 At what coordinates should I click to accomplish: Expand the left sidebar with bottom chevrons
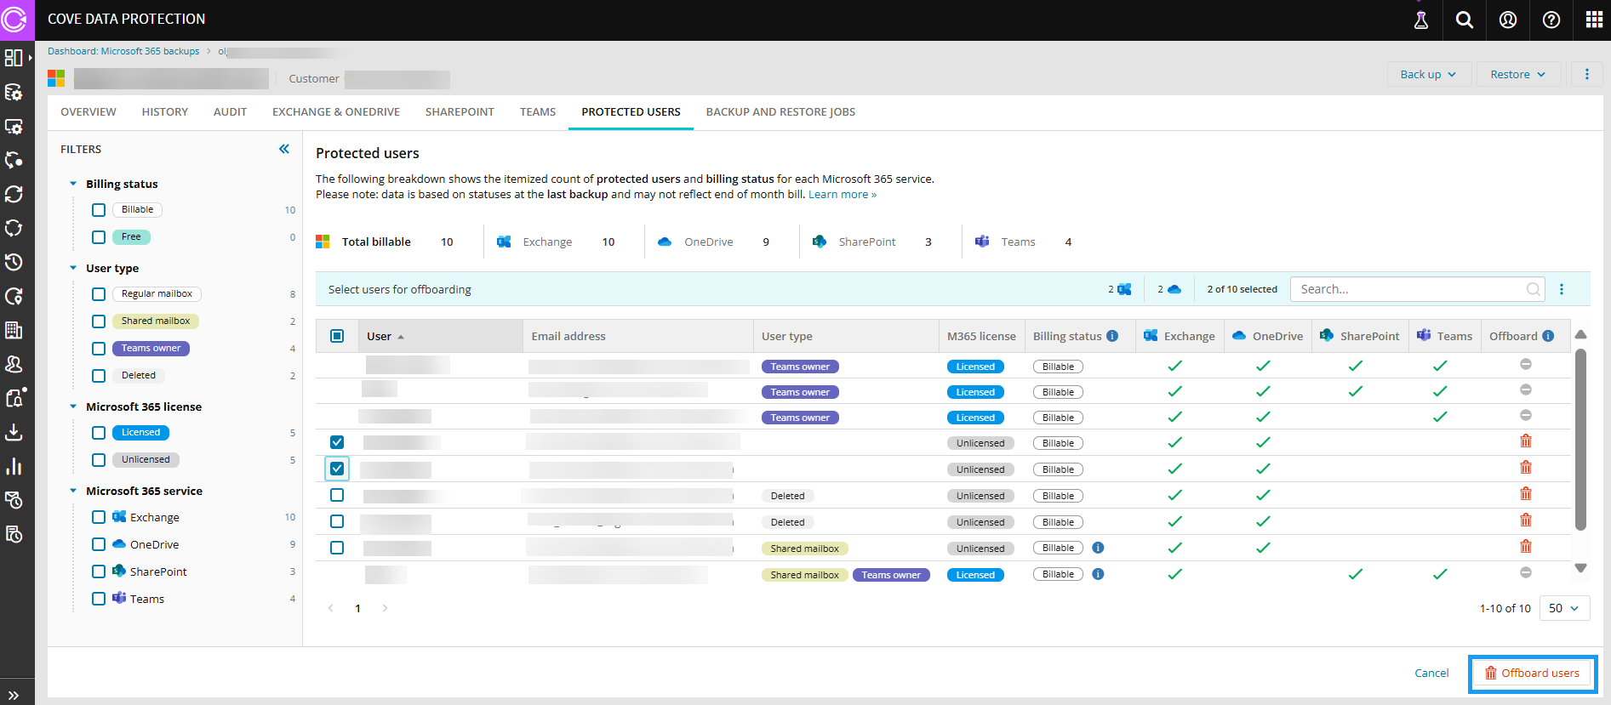click(14, 695)
